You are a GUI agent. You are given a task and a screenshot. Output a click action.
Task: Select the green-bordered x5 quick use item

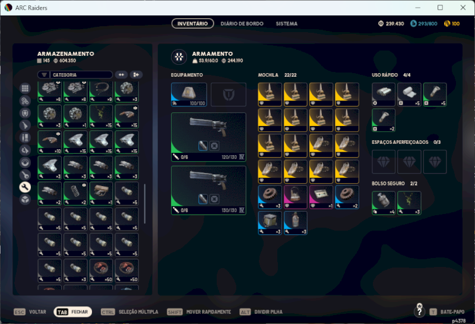435,95
